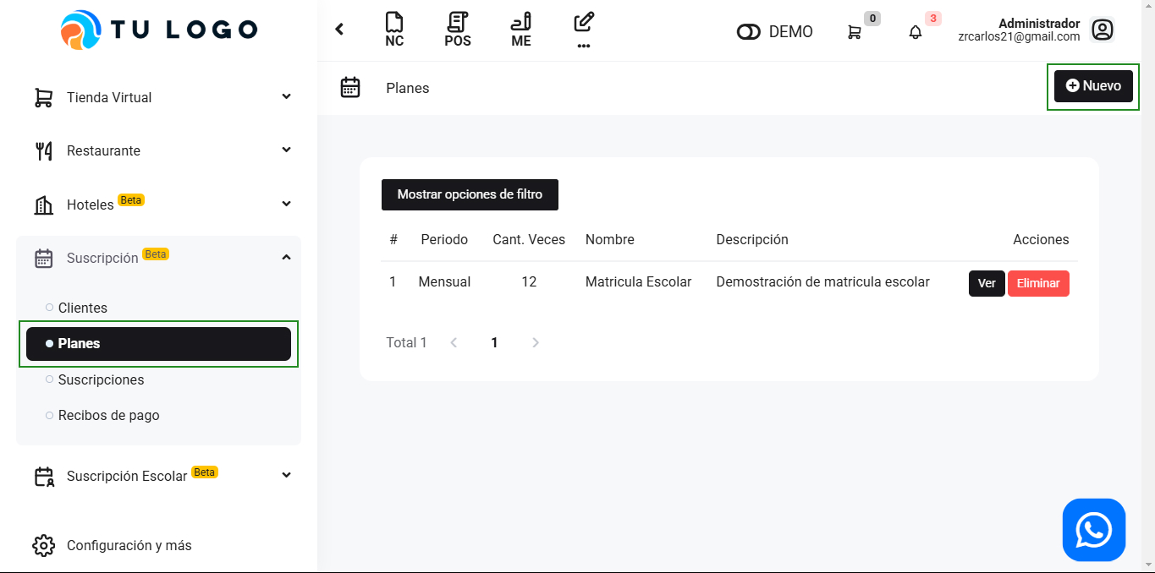Click the Nuevo button

[x=1092, y=86]
